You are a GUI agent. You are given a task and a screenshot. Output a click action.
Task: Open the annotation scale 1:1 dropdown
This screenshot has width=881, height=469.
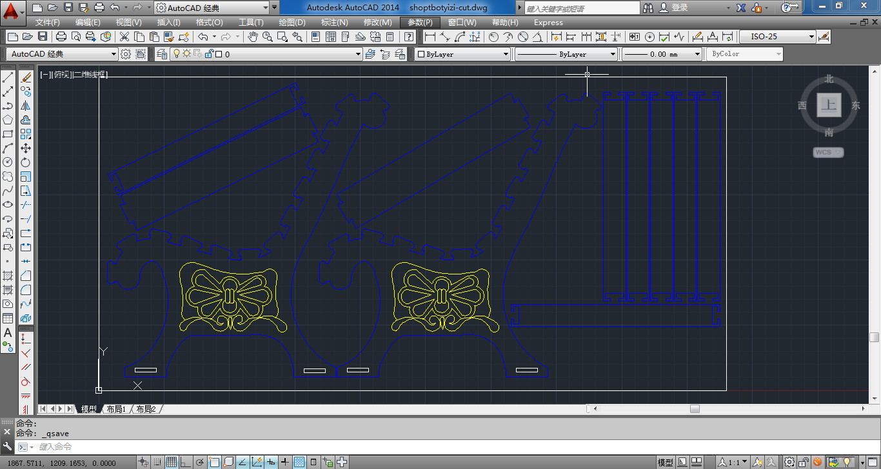734,462
